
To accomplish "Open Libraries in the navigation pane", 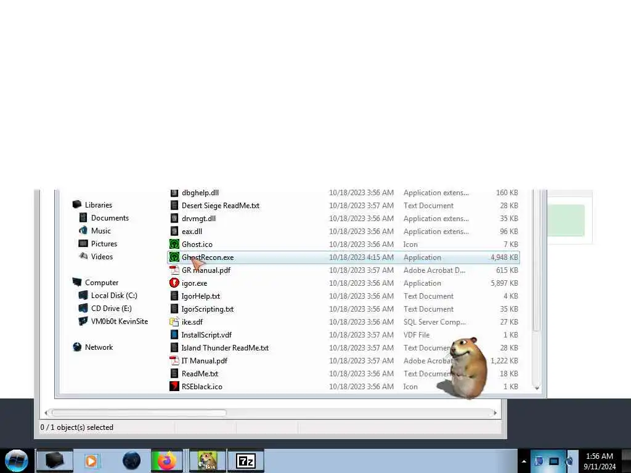I will [98, 204].
